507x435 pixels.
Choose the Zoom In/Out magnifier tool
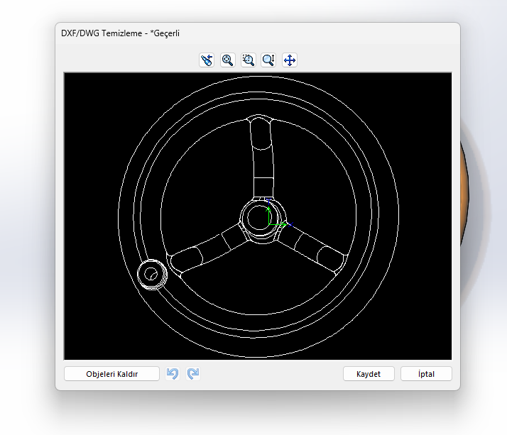(268, 60)
